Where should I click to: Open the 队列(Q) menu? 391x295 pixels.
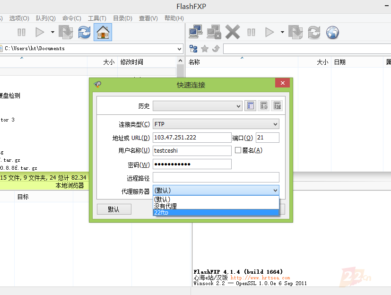coord(46,18)
